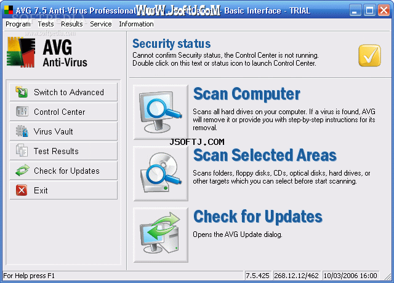Click version 7.5.425 in the status bar
Viewport: 394px width, 283px height.
coord(257,276)
